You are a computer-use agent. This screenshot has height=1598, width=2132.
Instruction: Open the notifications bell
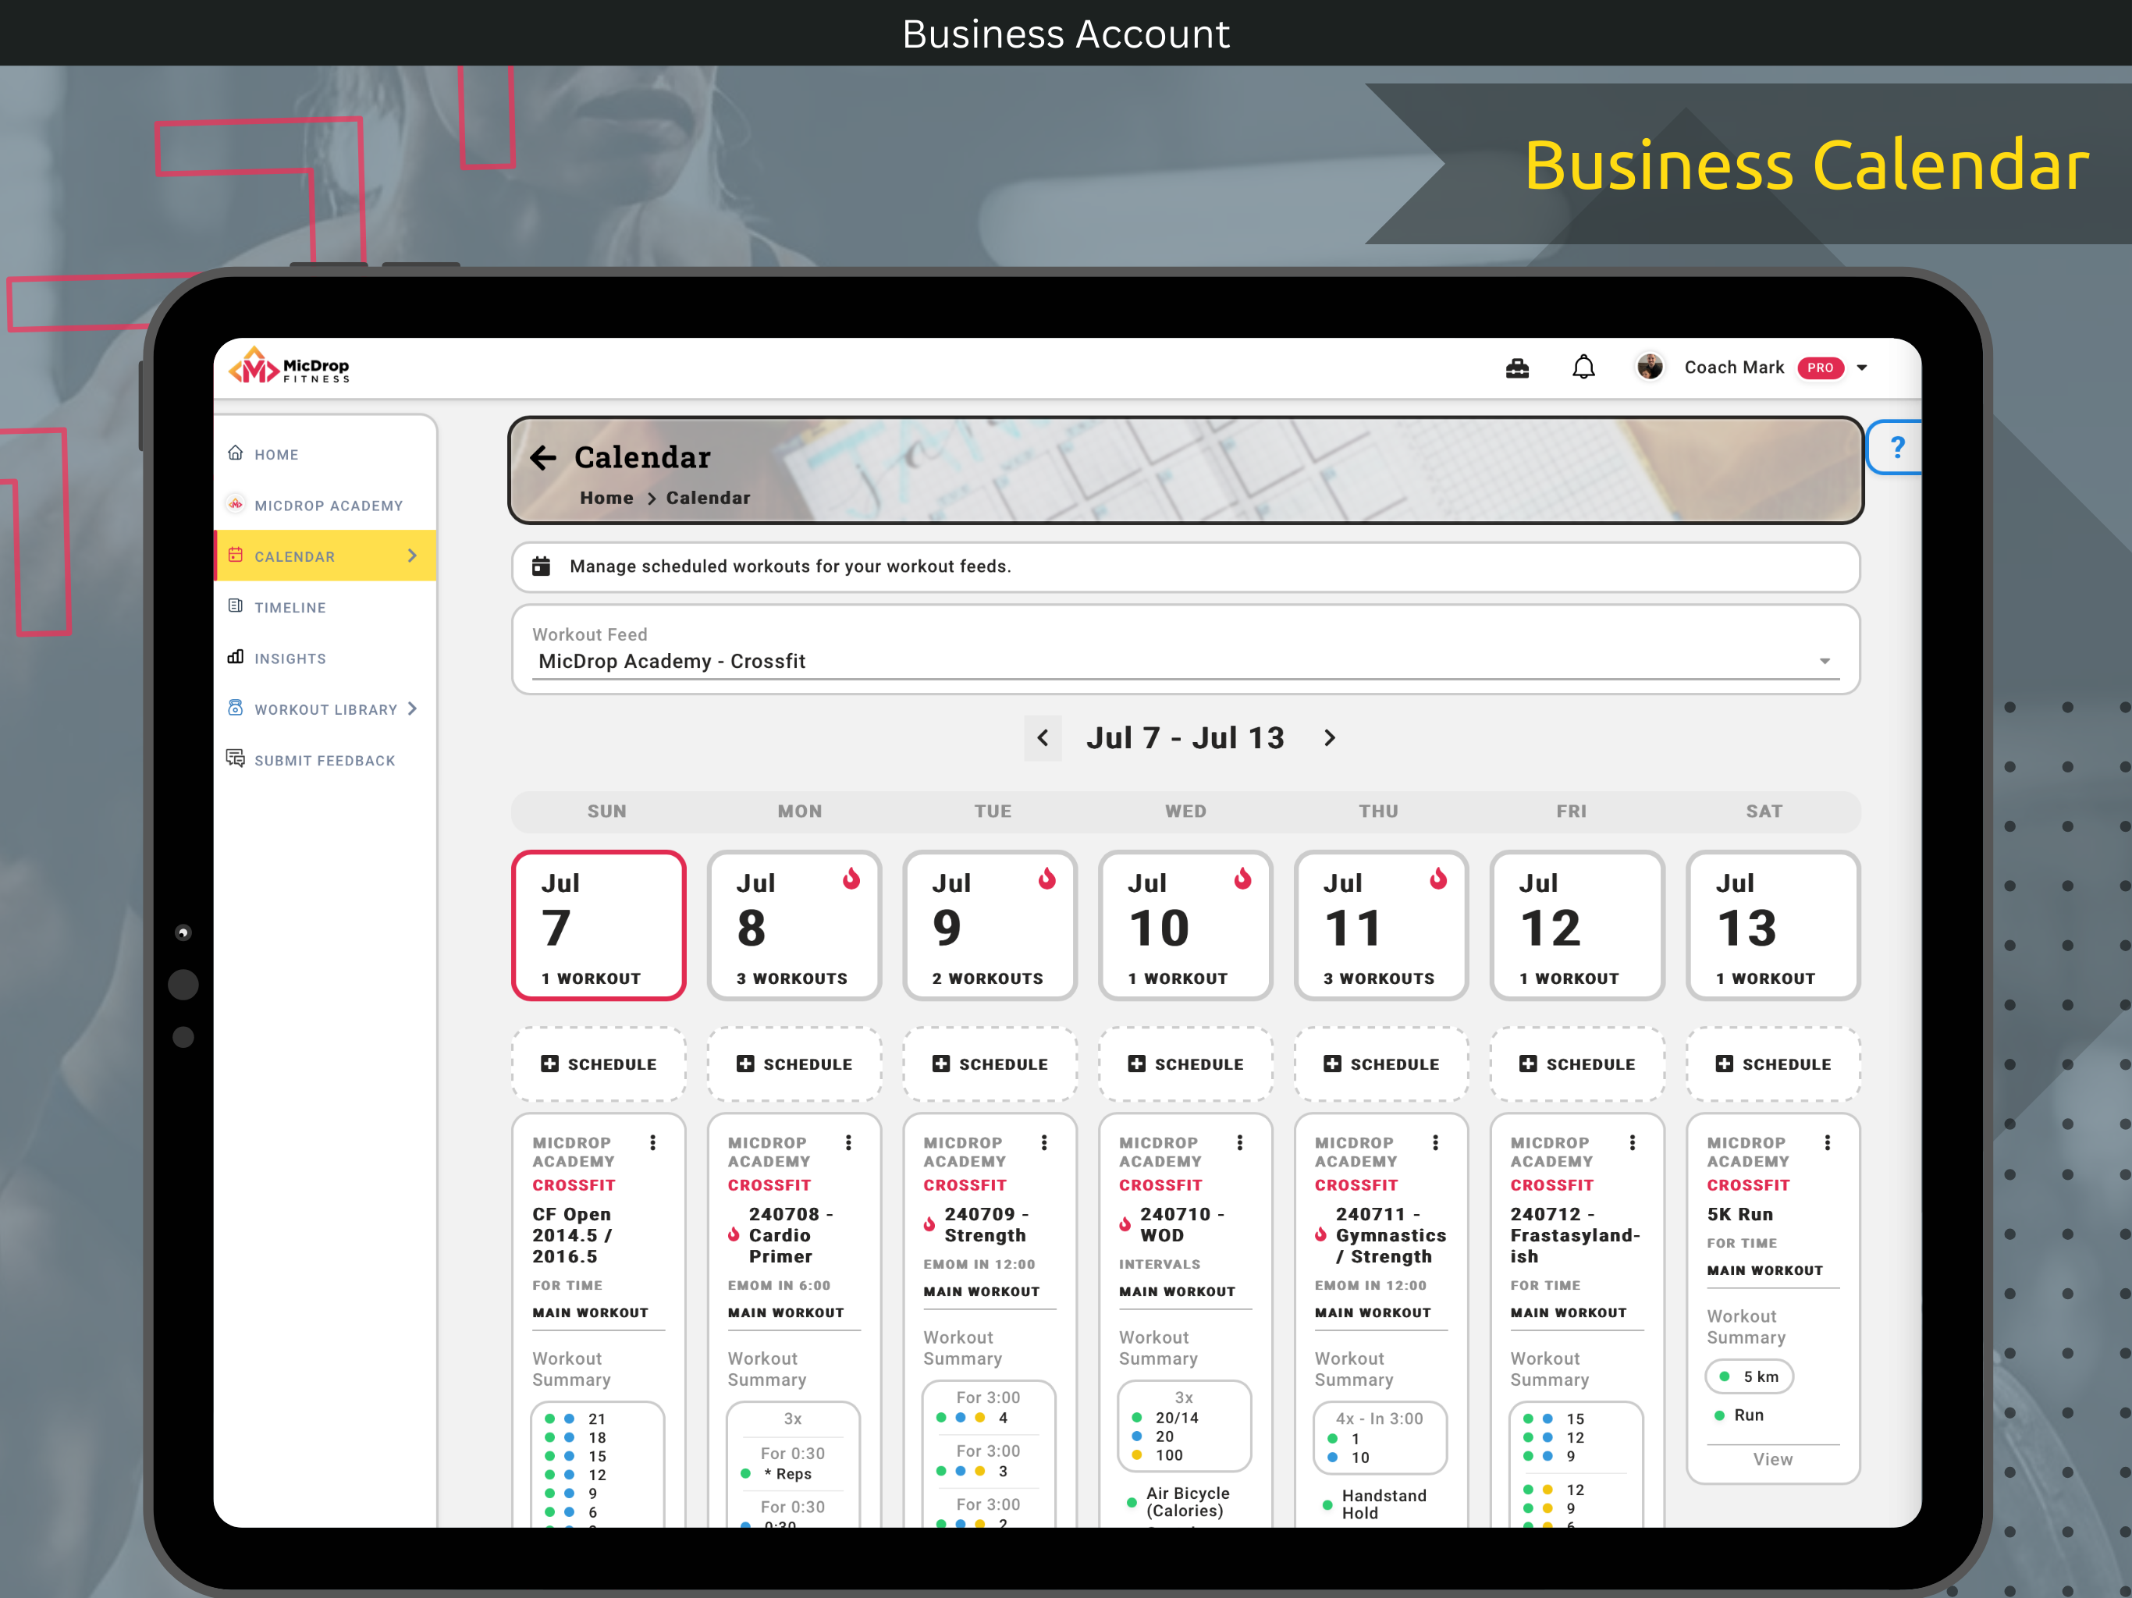[1583, 368]
